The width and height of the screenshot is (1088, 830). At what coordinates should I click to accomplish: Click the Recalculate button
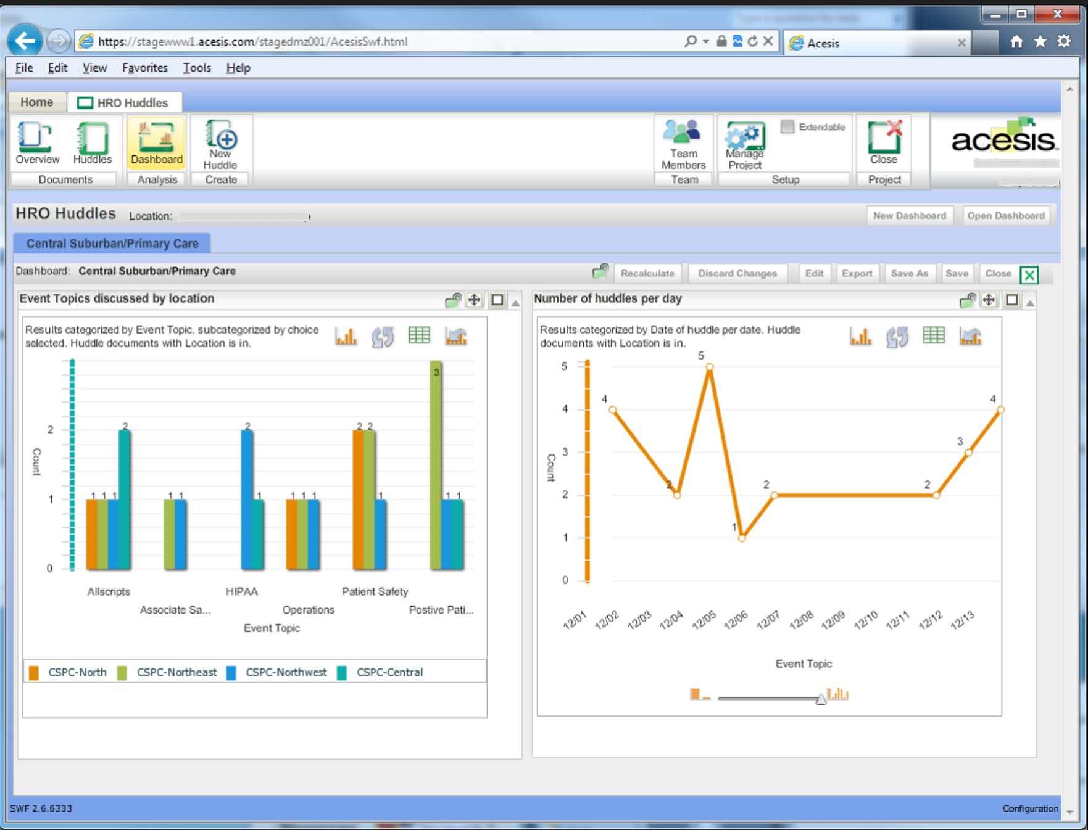tap(647, 273)
